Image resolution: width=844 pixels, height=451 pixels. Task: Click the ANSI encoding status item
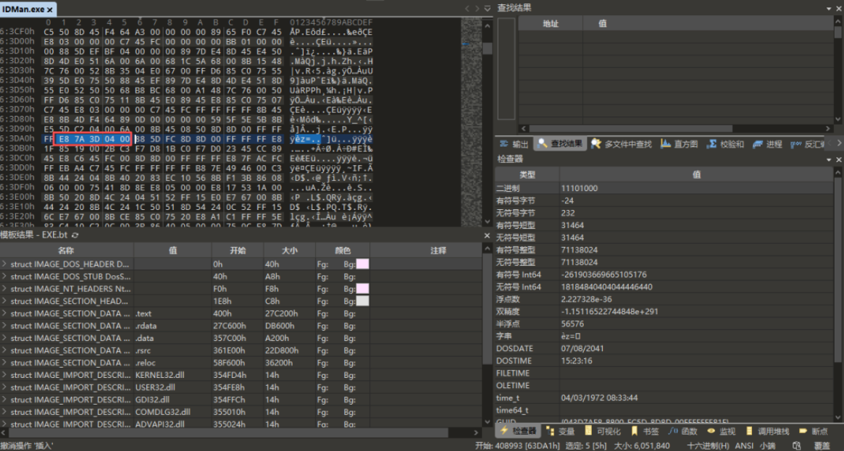tap(745, 446)
